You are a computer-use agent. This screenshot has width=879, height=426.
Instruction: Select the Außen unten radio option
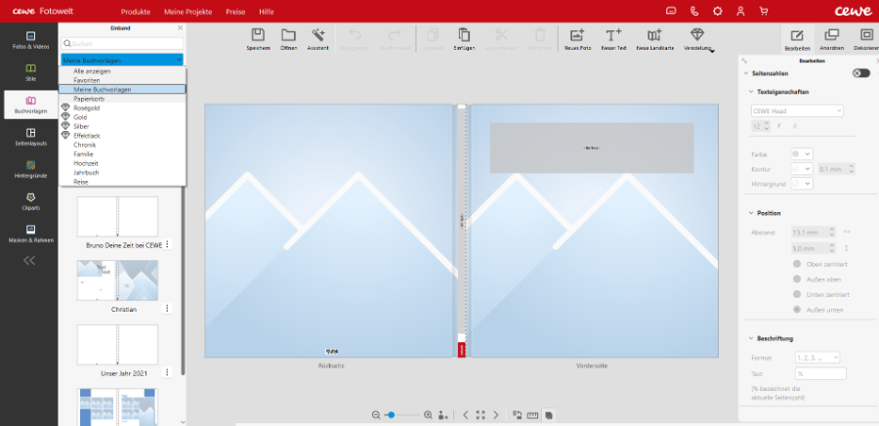pos(796,310)
